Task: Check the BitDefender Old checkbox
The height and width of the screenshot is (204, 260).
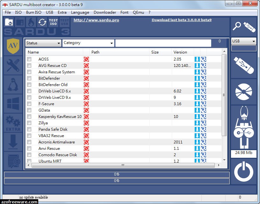Action: [29, 84]
